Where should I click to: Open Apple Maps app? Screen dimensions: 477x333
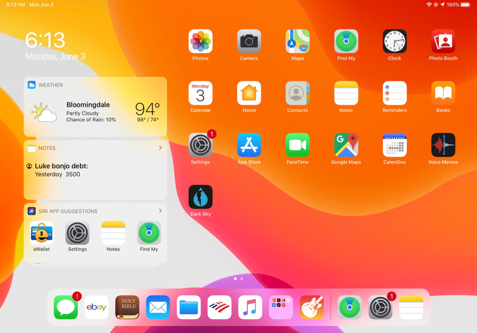pos(297,41)
